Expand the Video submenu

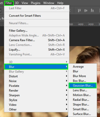click(x=37, y=105)
